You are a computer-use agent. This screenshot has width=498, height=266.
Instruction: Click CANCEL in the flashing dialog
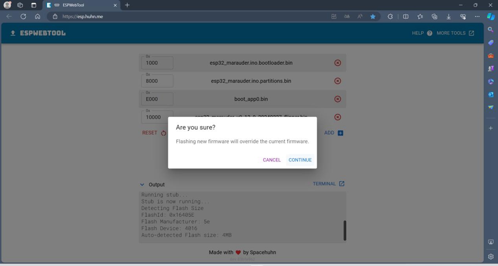[271, 160]
